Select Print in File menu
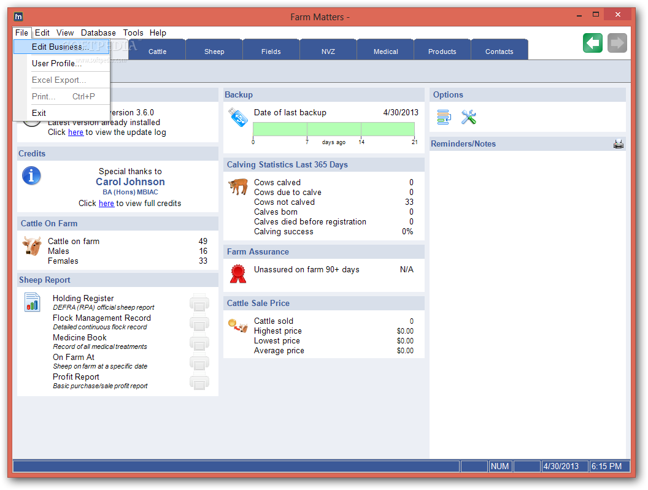This screenshot has width=648, height=490. pos(61,96)
